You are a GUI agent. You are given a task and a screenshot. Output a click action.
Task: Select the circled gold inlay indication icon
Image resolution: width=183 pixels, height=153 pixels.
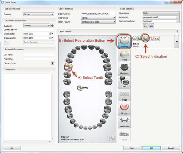point(146,38)
